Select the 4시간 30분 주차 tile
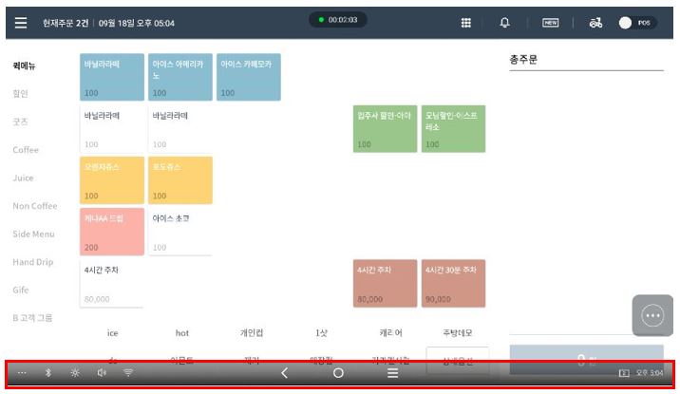 [x=453, y=284]
